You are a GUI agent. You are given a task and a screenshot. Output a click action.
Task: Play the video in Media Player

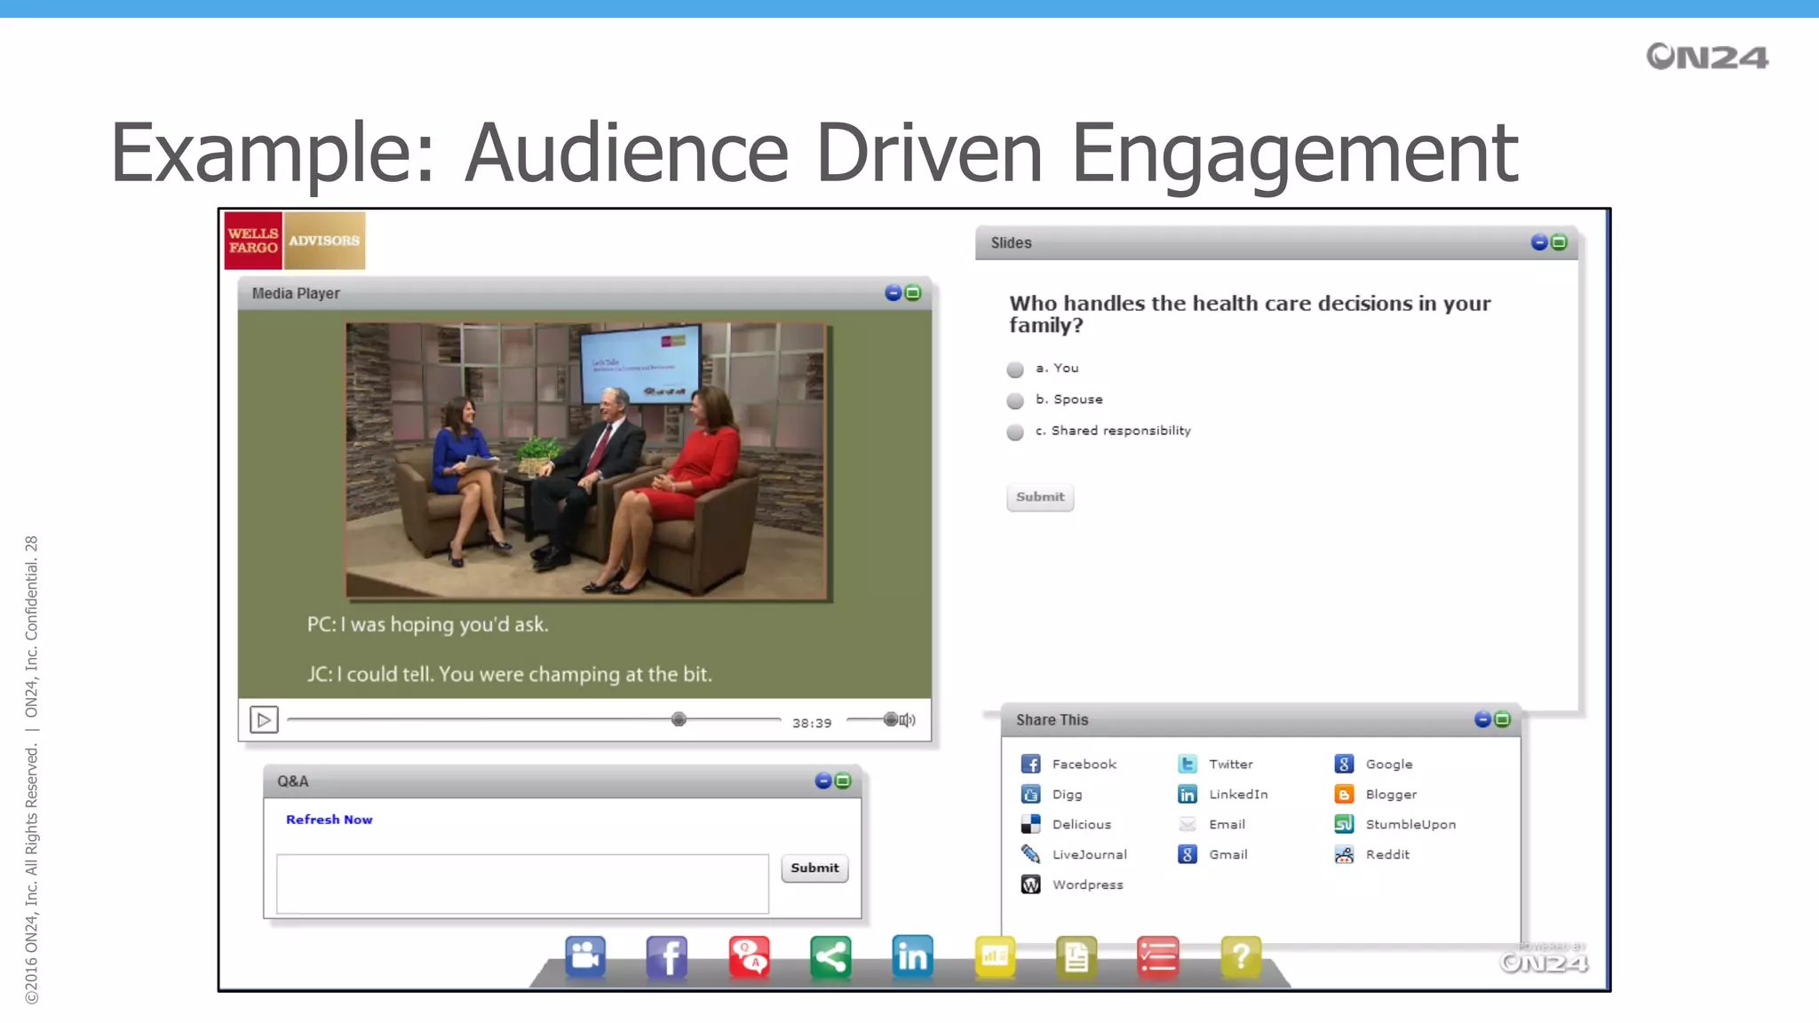pos(264,719)
